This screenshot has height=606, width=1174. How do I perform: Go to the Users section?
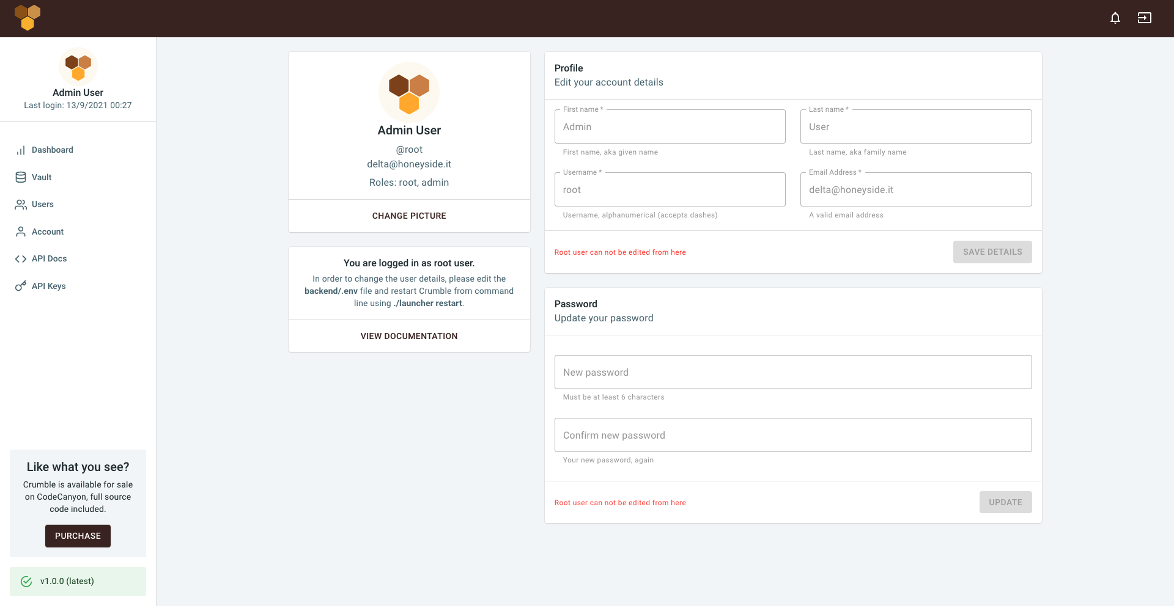pyautogui.click(x=42, y=205)
